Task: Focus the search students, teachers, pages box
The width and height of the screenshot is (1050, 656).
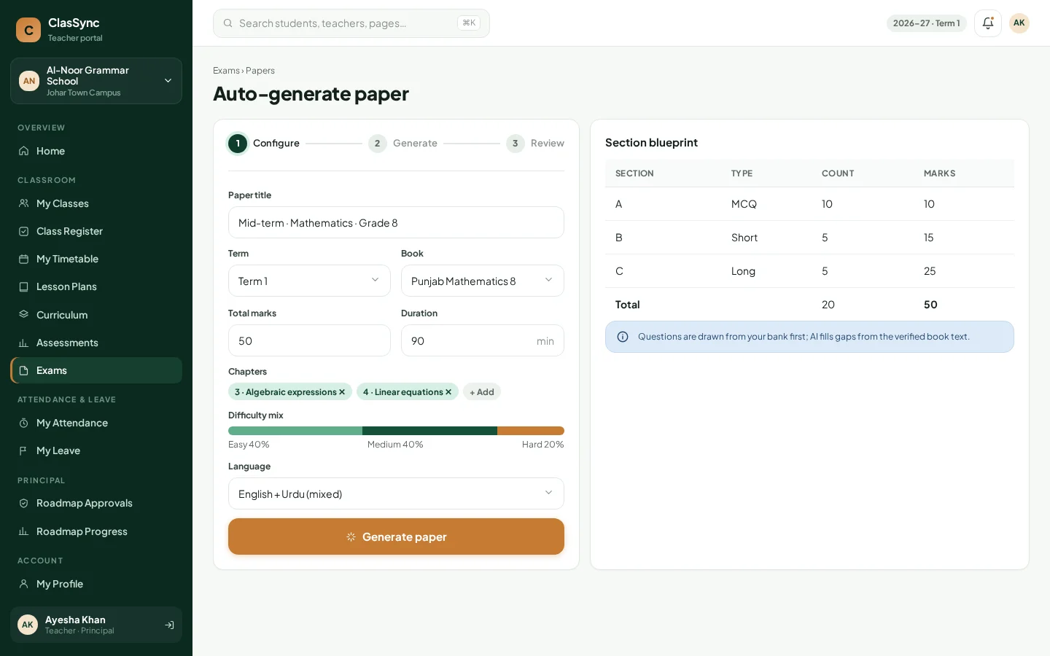Action: click(351, 23)
